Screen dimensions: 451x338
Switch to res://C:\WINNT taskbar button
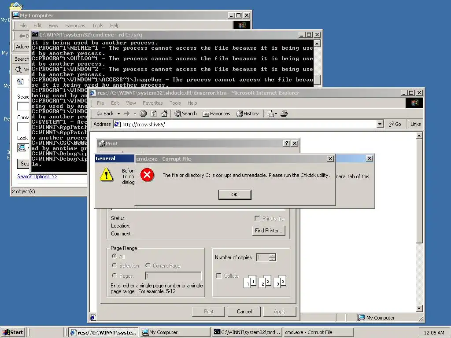pyautogui.click(x=104, y=332)
